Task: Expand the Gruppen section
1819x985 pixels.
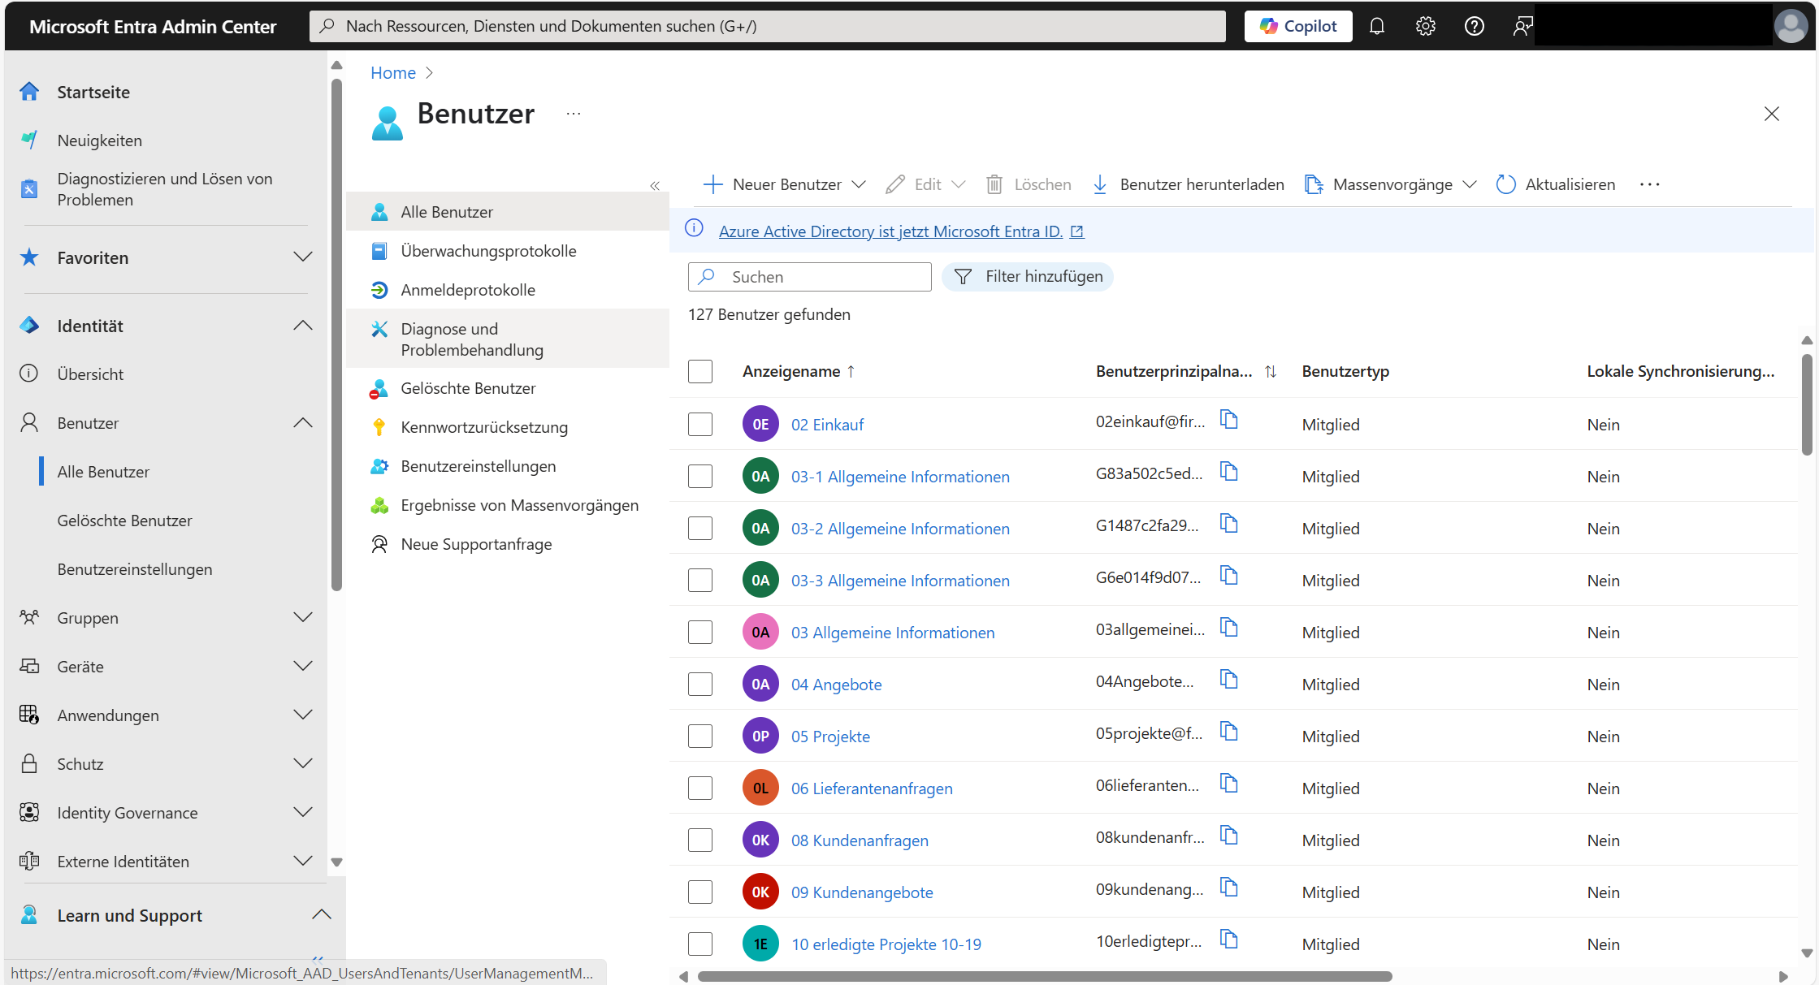Action: pos(303,617)
